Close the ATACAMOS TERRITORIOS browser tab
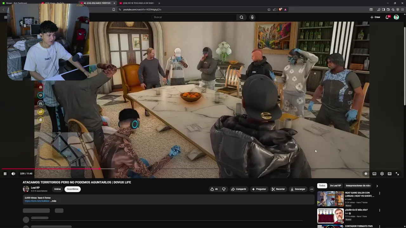The height and width of the screenshot is (228, 406). tap(114, 3)
